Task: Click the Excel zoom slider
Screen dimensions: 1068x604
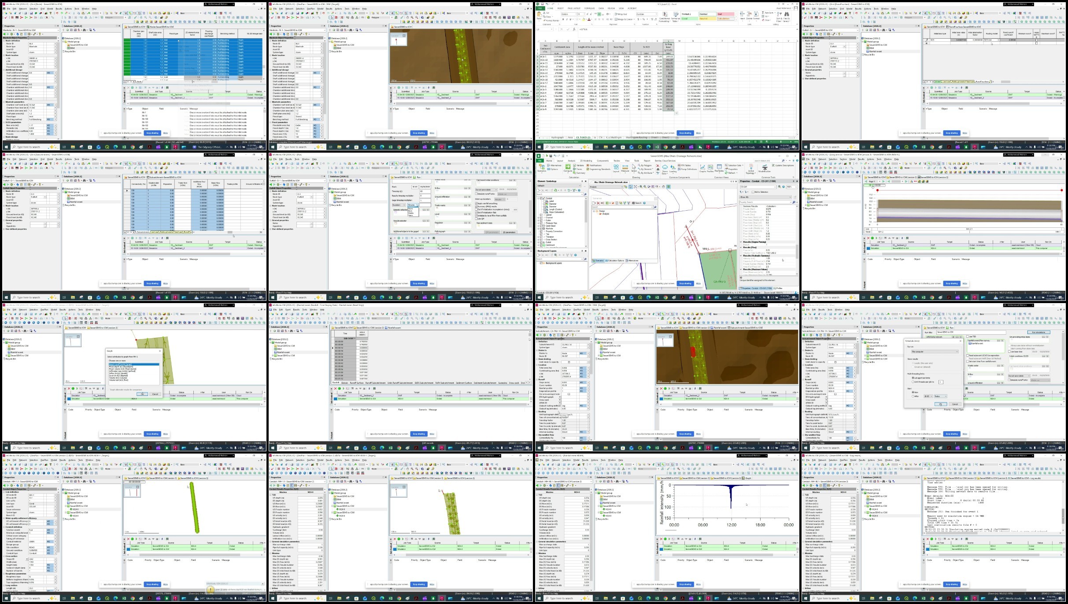Action: point(781,142)
